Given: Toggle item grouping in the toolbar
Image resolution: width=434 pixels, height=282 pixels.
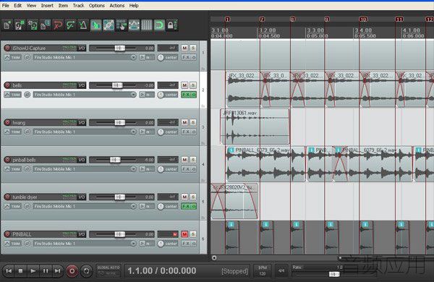Looking at the screenshot, I should point(109,25).
